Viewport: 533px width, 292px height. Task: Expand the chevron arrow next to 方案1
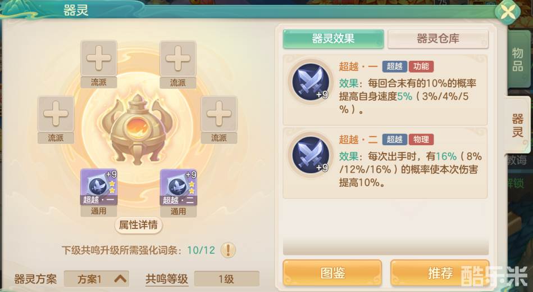point(120,279)
